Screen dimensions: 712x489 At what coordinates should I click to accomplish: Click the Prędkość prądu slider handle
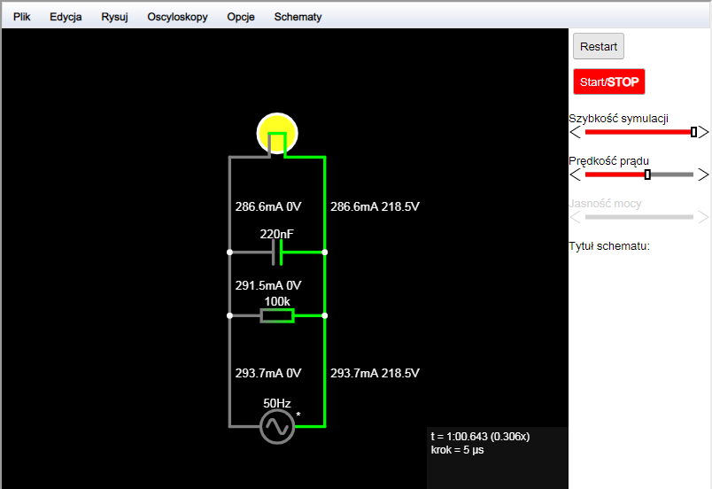tap(647, 175)
